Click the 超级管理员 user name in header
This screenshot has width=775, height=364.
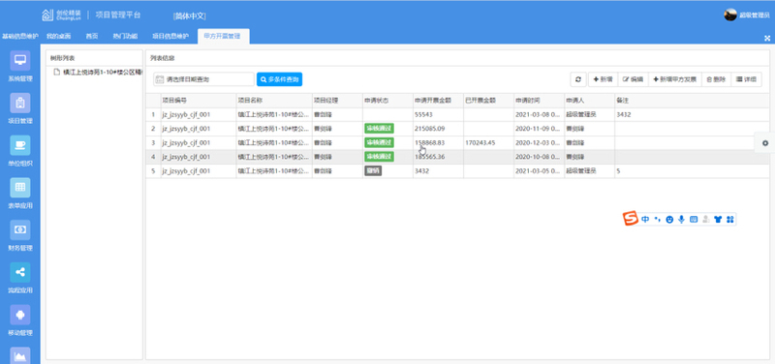[x=755, y=15]
